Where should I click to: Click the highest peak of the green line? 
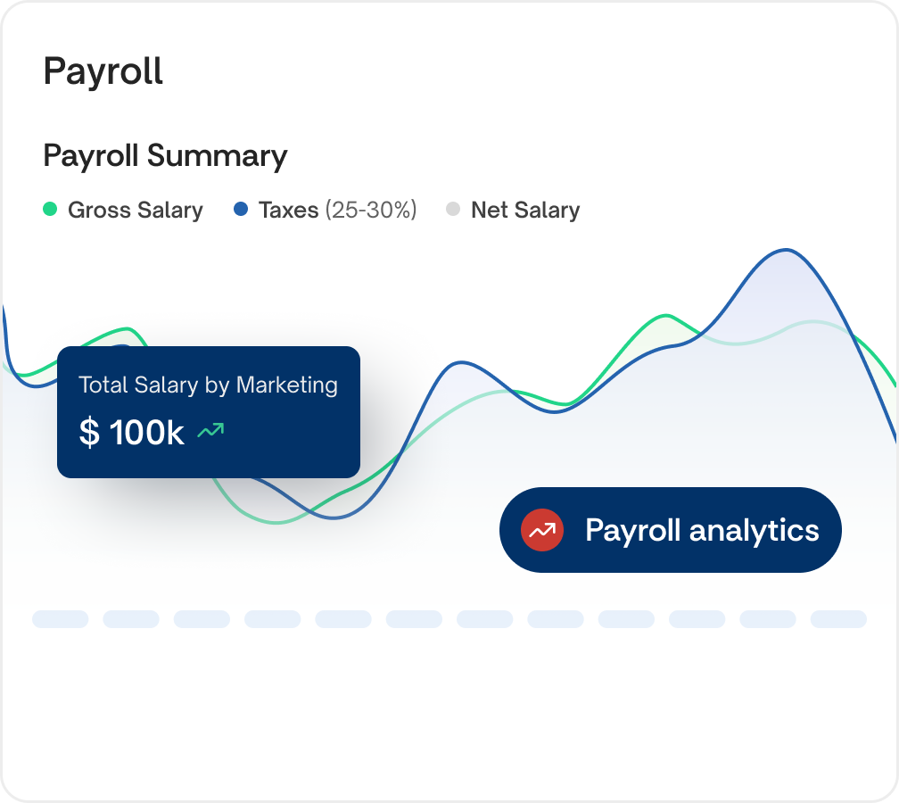(665, 316)
